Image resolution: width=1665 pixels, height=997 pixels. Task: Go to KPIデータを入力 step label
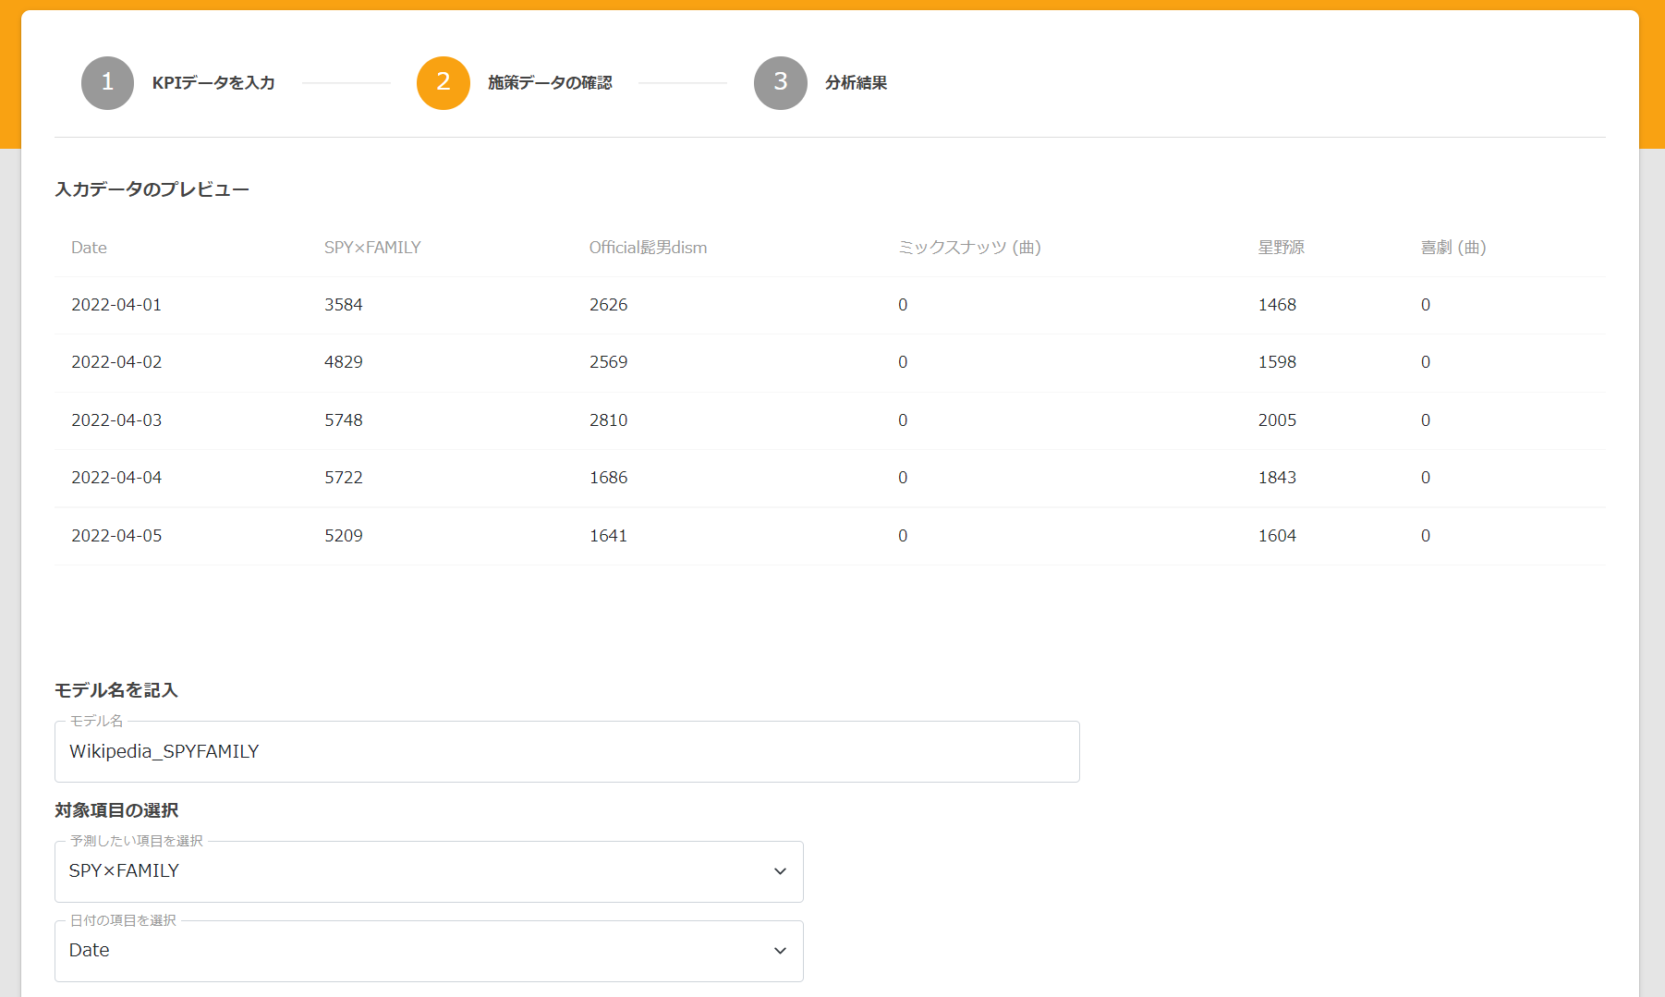coord(213,83)
